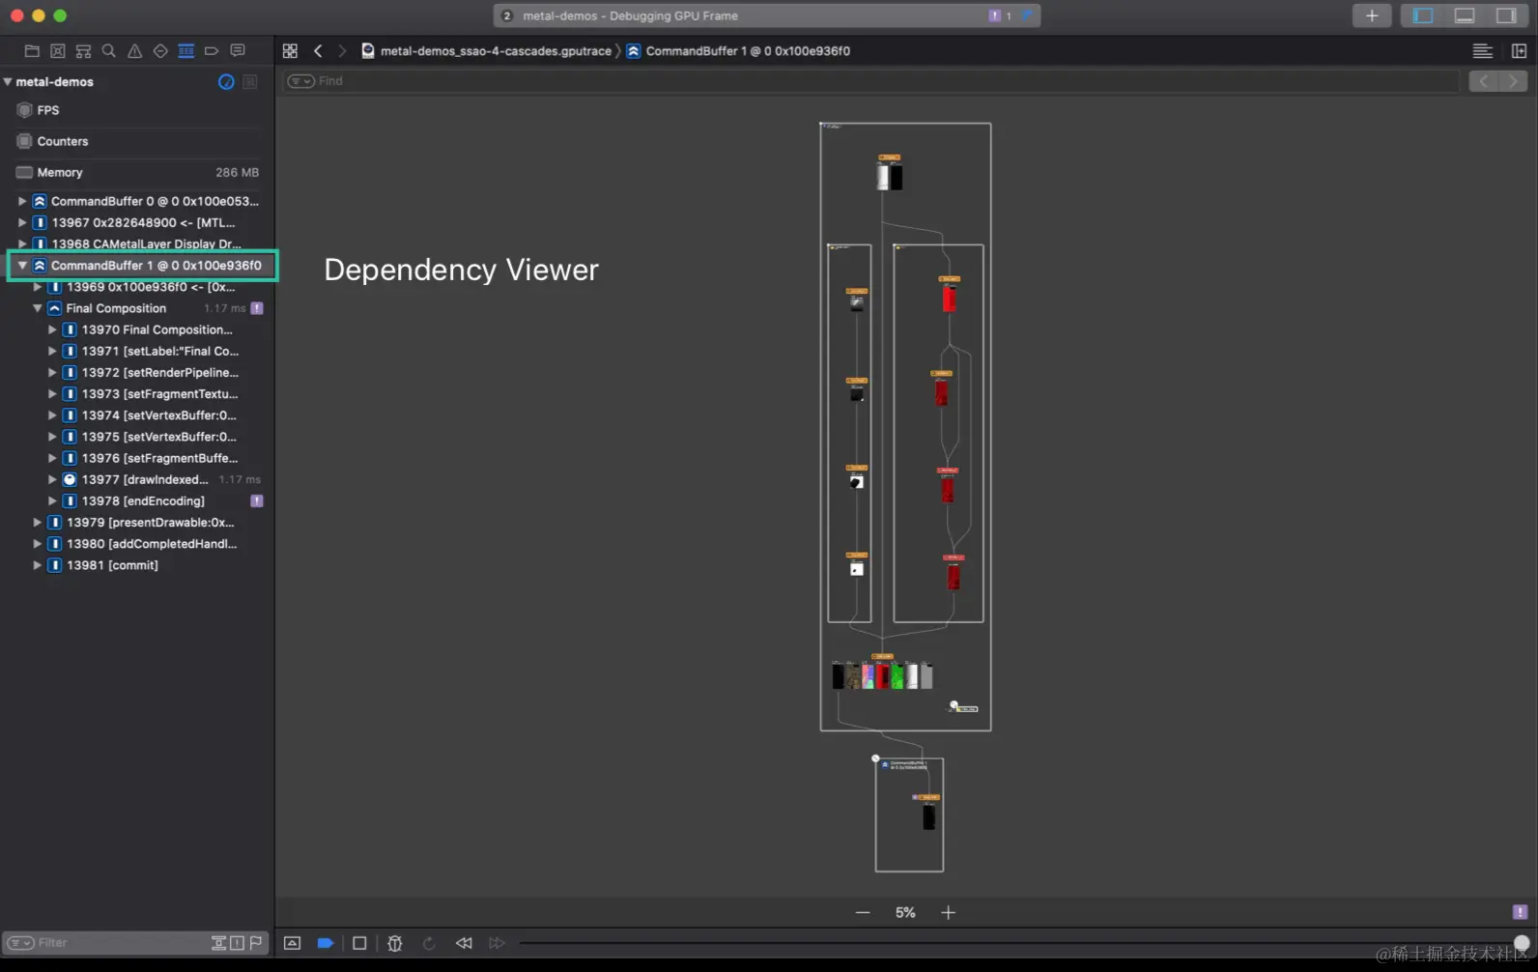This screenshot has height=972, width=1538.
Task: Toggle the right inspector panel
Action: coord(1506,15)
